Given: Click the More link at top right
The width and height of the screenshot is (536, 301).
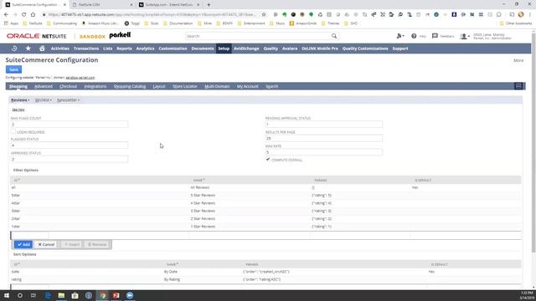Looking at the screenshot, I should pos(518,60).
